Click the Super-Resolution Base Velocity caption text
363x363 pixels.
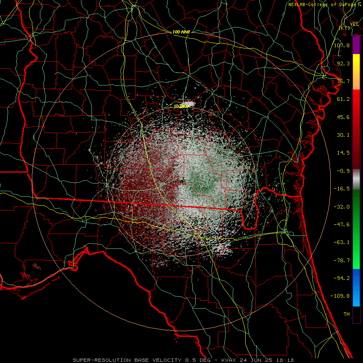184,360
